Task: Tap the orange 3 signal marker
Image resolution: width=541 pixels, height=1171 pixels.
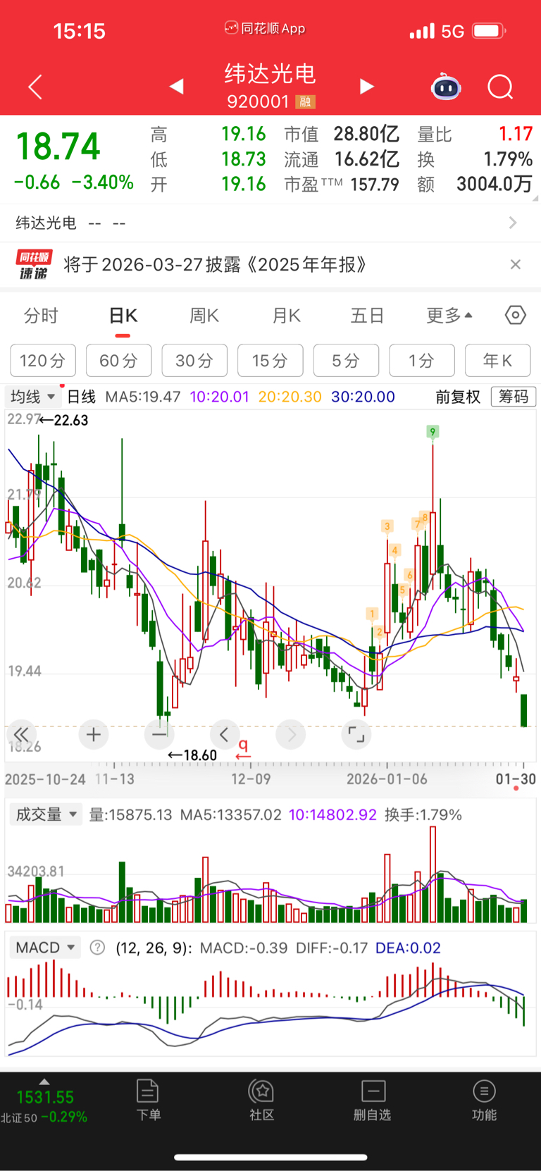Action: (x=387, y=526)
